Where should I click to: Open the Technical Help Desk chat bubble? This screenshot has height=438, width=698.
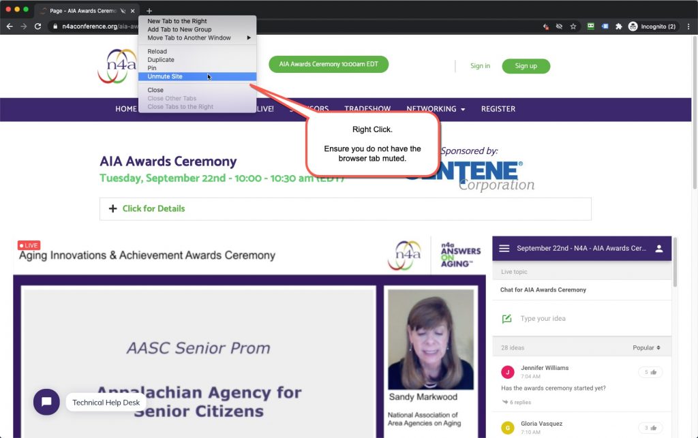click(x=46, y=402)
